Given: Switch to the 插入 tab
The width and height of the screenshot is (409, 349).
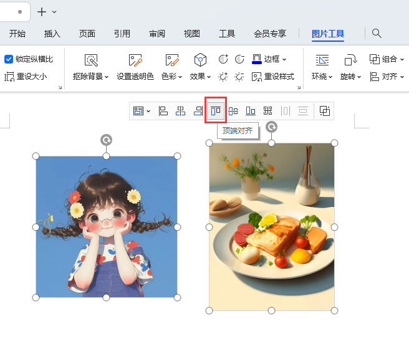Looking at the screenshot, I should 52,34.
